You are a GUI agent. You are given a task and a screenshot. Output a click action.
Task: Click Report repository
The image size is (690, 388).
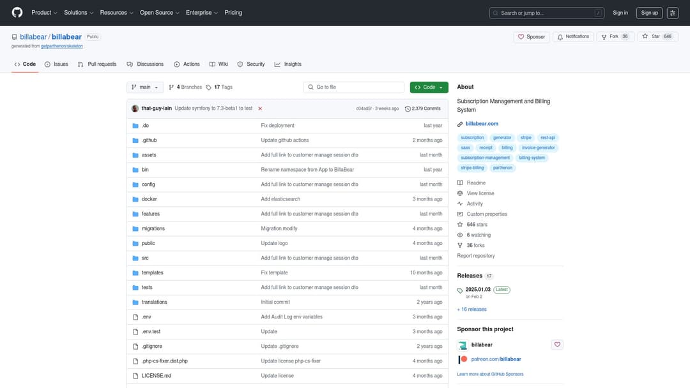point(476,256)
